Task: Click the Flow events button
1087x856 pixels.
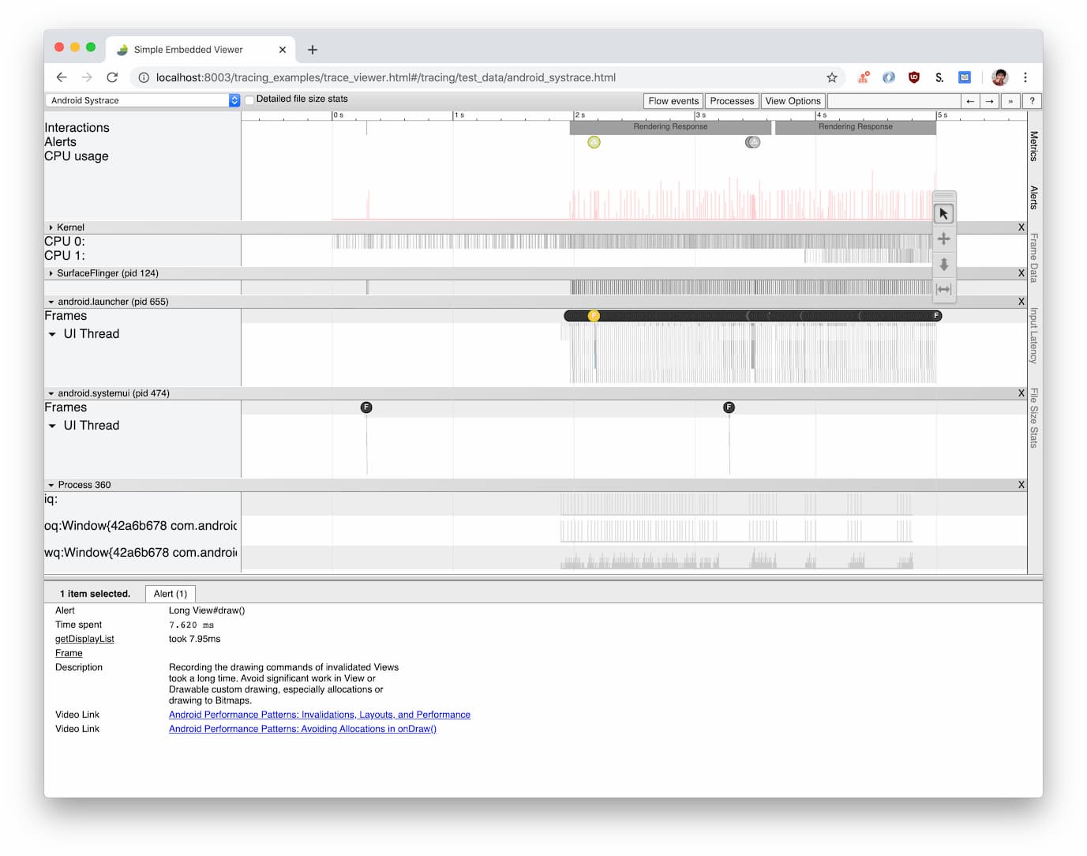Action: (x=673, y=101)
